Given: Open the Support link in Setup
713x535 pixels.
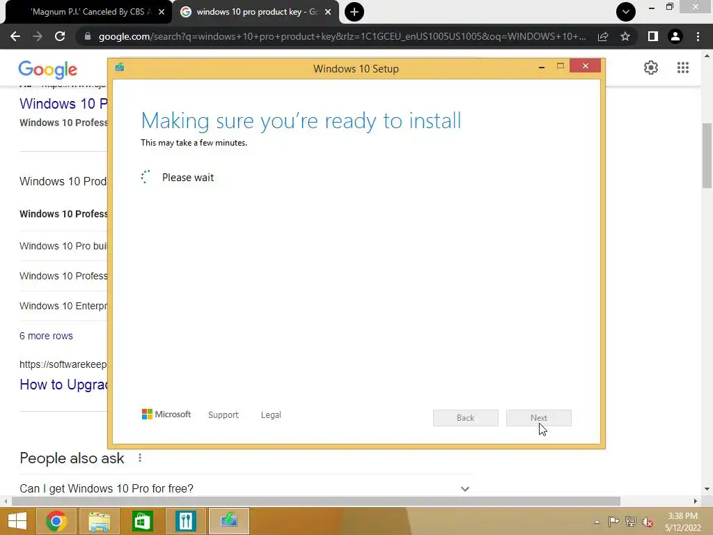Looking at the screenshot, I should pos(224,415).
